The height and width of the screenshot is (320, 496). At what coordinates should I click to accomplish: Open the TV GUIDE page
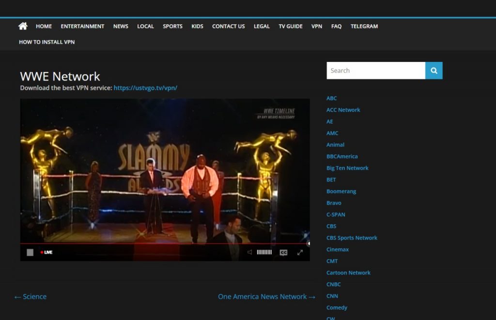coord(291,26)
